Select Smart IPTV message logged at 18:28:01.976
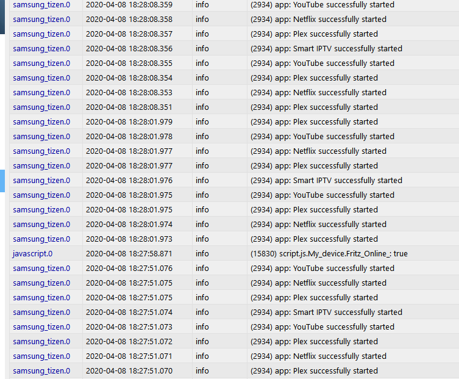Image resolution: width=459 pixels, height=379 pixels. [x=326, y=181]
